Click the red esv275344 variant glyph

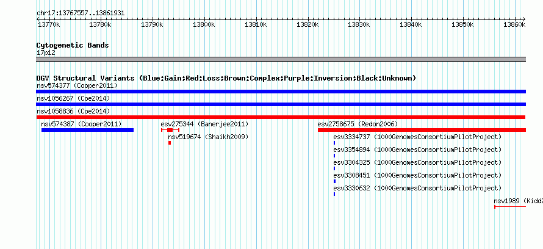tap(170, 130)
